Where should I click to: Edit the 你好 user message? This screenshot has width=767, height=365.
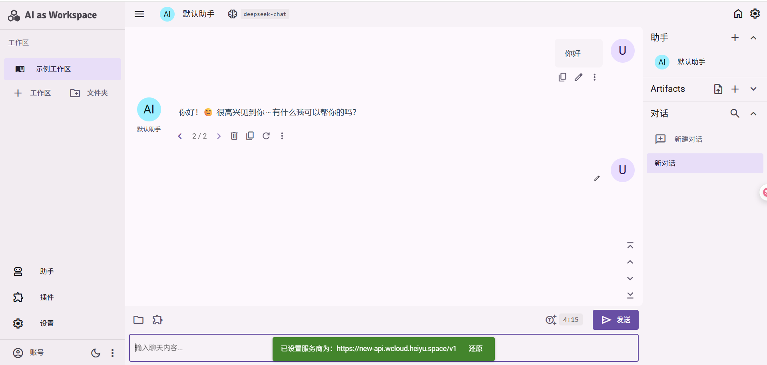578,77
